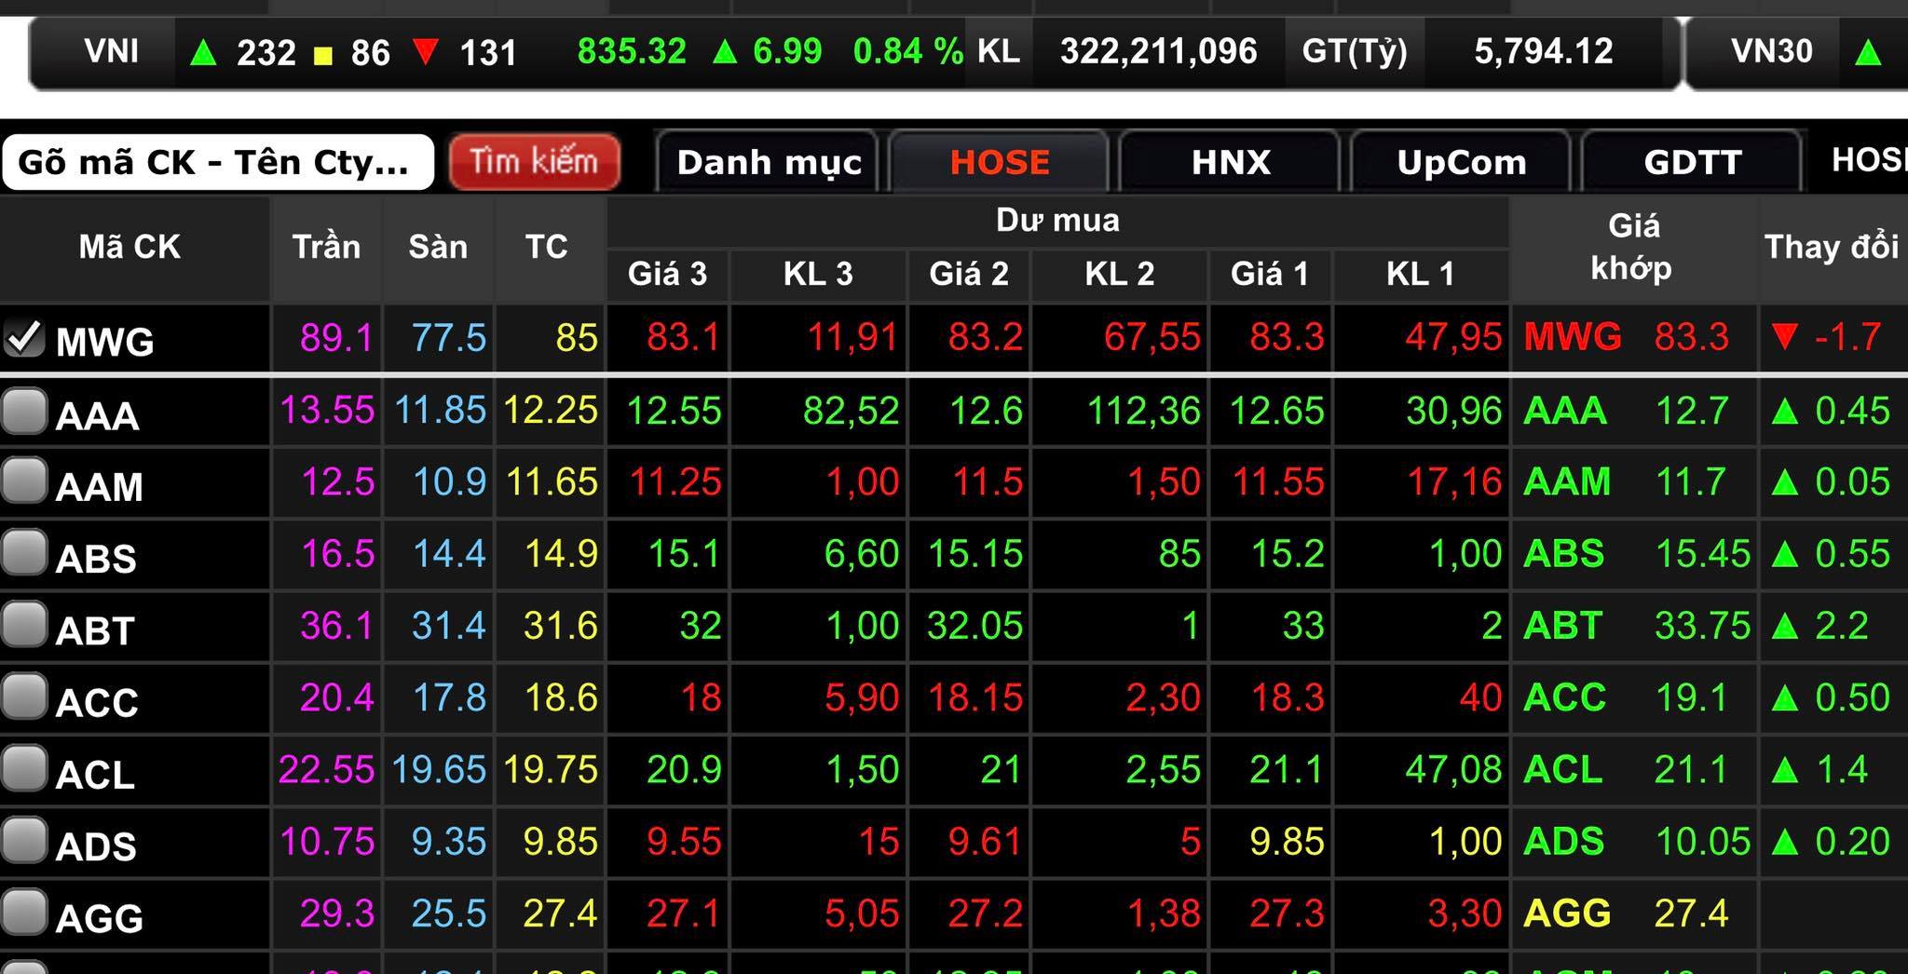Click the green up triangle for ABT change
The image size is (1908, 974).
click(1785, 626)
